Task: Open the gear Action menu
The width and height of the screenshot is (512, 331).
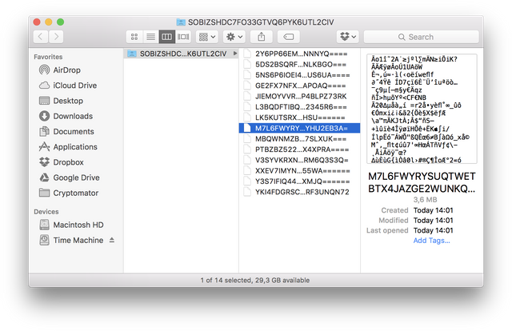Action: (234, 37)
